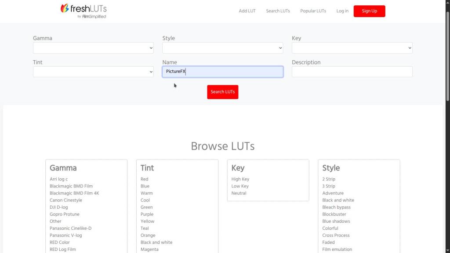Viewport: 450px width, 253px height.
Task: Click the Description input field
Action: coord(352,72)
